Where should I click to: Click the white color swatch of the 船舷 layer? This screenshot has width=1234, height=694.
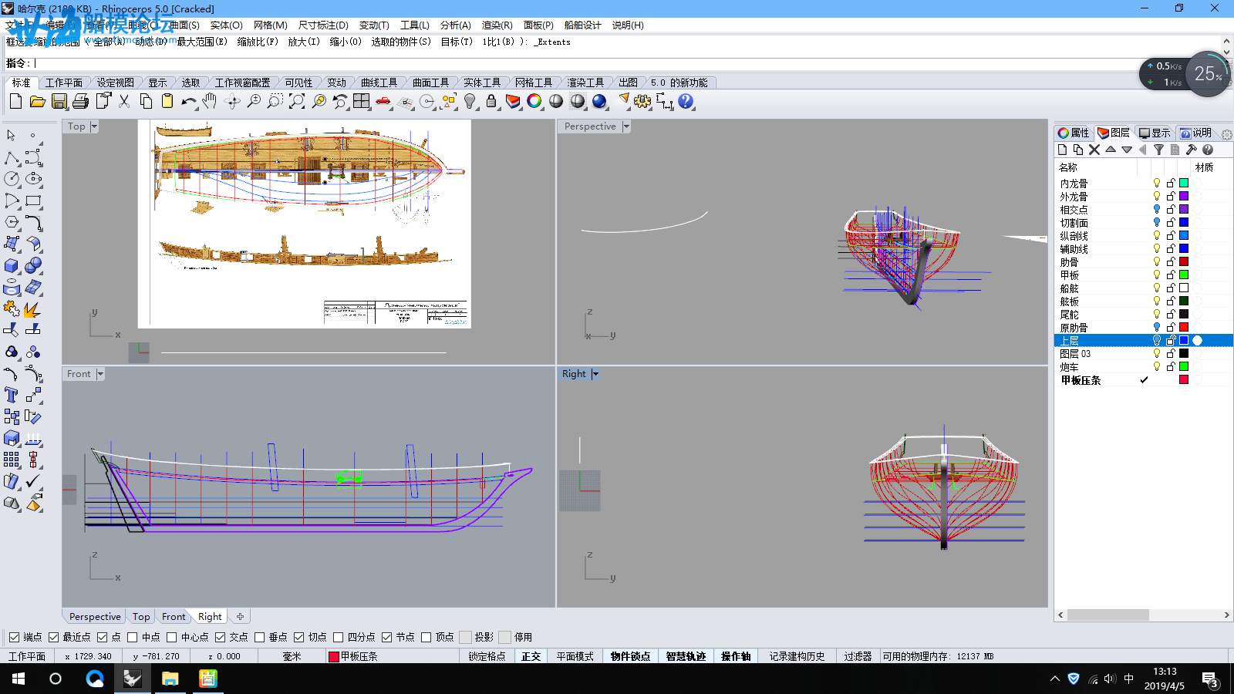(1184, 288)
